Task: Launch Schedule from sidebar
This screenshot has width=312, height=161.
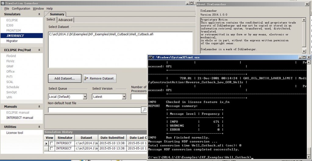Action: pos(12,87)
